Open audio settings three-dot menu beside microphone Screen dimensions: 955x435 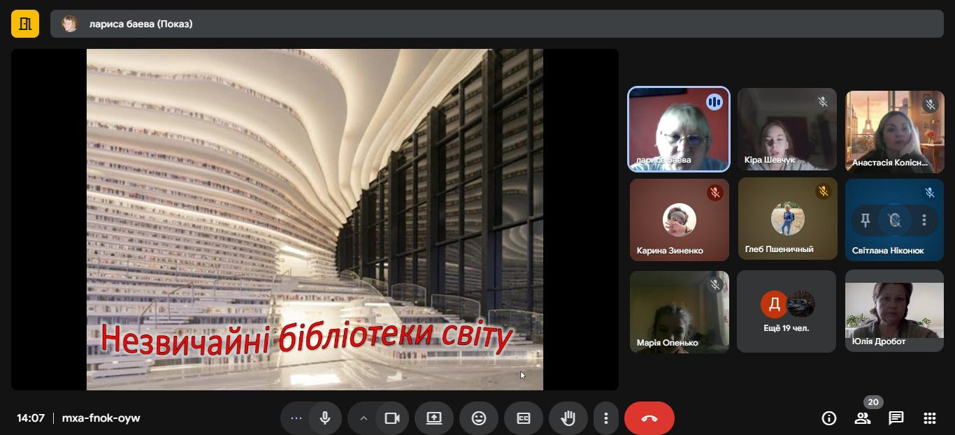(296, 418)
